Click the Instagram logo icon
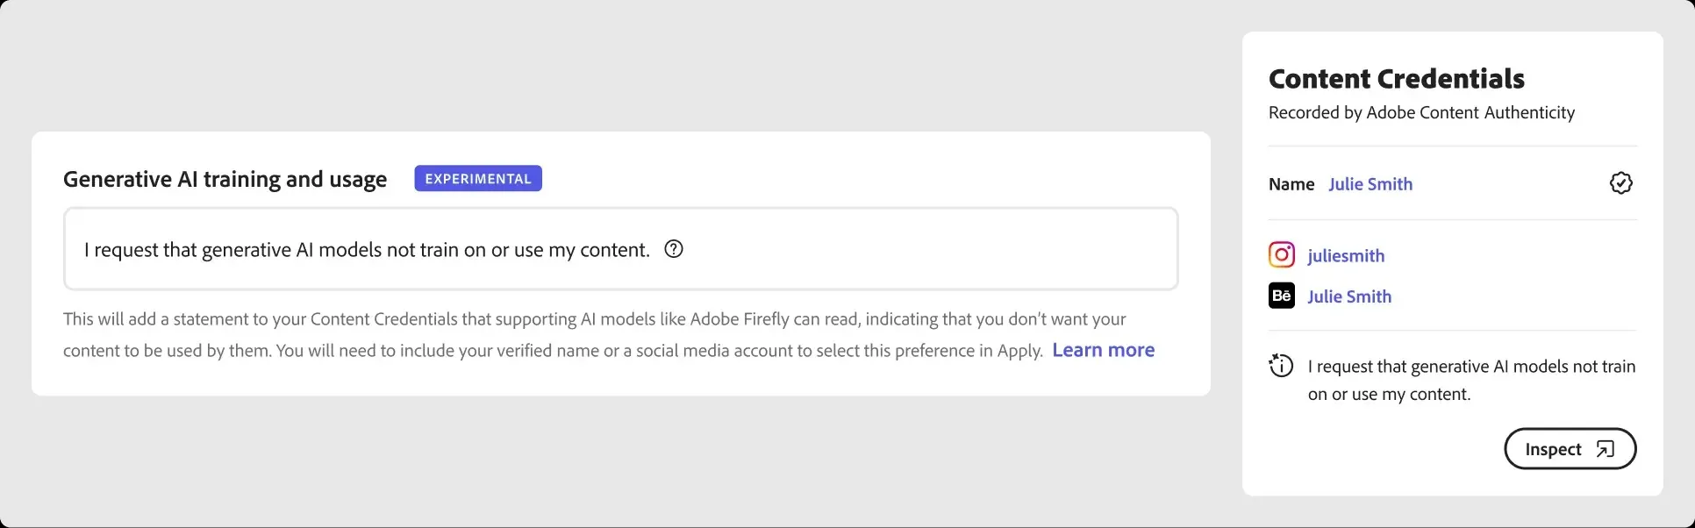The image size is (1695, 528). pyautogui.click(x=1282, y=255)
